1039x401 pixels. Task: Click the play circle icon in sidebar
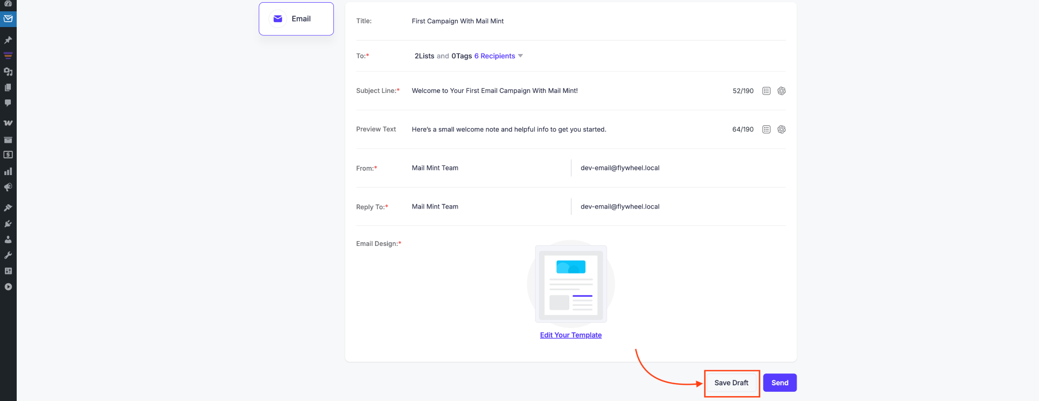(8, 287)
